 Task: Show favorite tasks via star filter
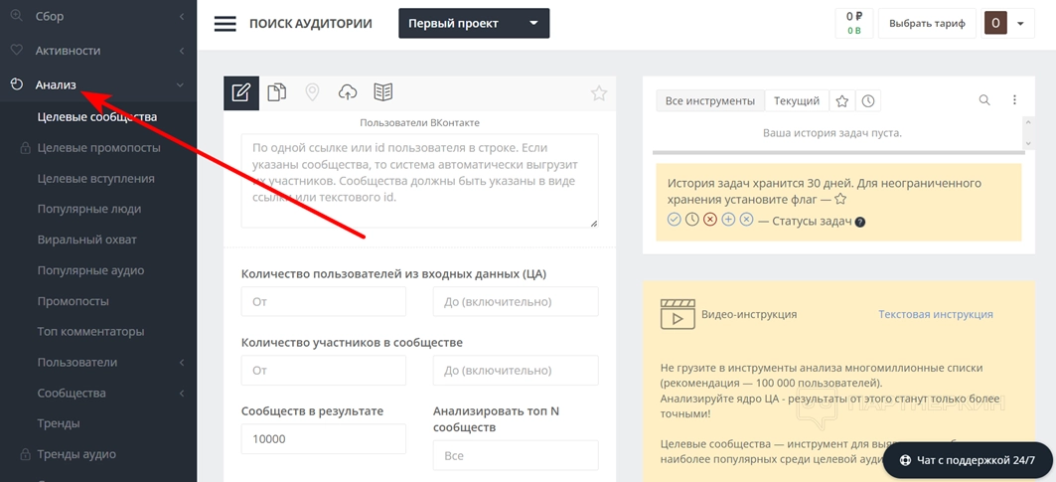841,101
